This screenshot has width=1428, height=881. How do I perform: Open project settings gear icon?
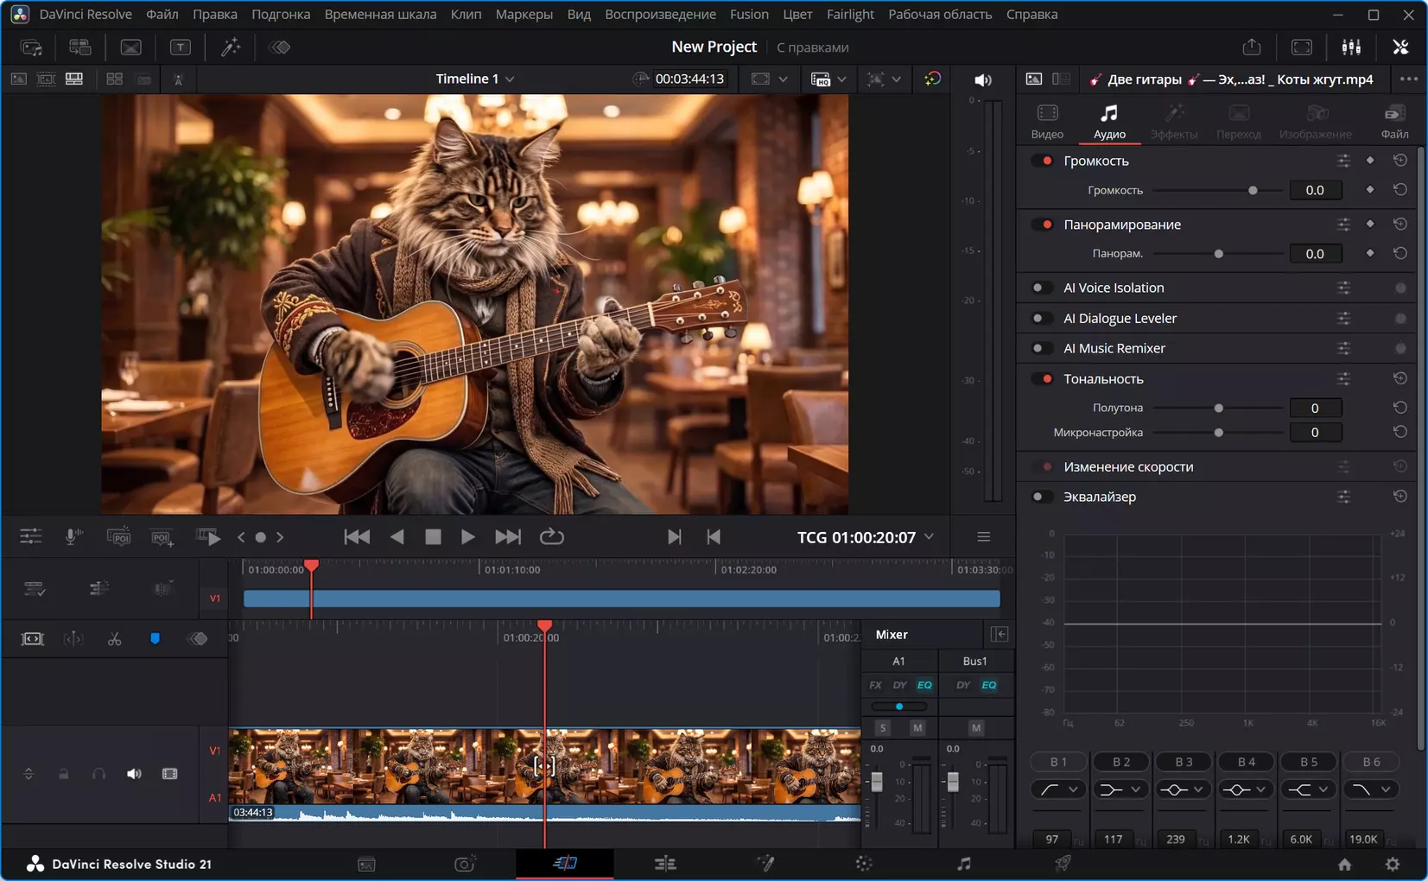(x=1393, y=864)
